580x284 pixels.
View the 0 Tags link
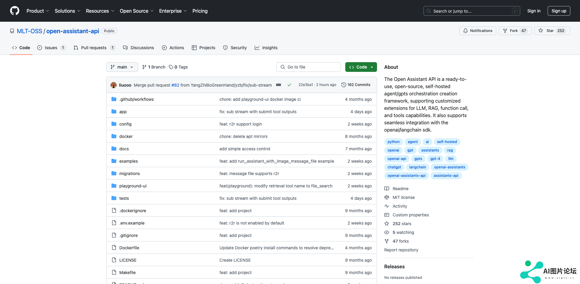(178, 67)
